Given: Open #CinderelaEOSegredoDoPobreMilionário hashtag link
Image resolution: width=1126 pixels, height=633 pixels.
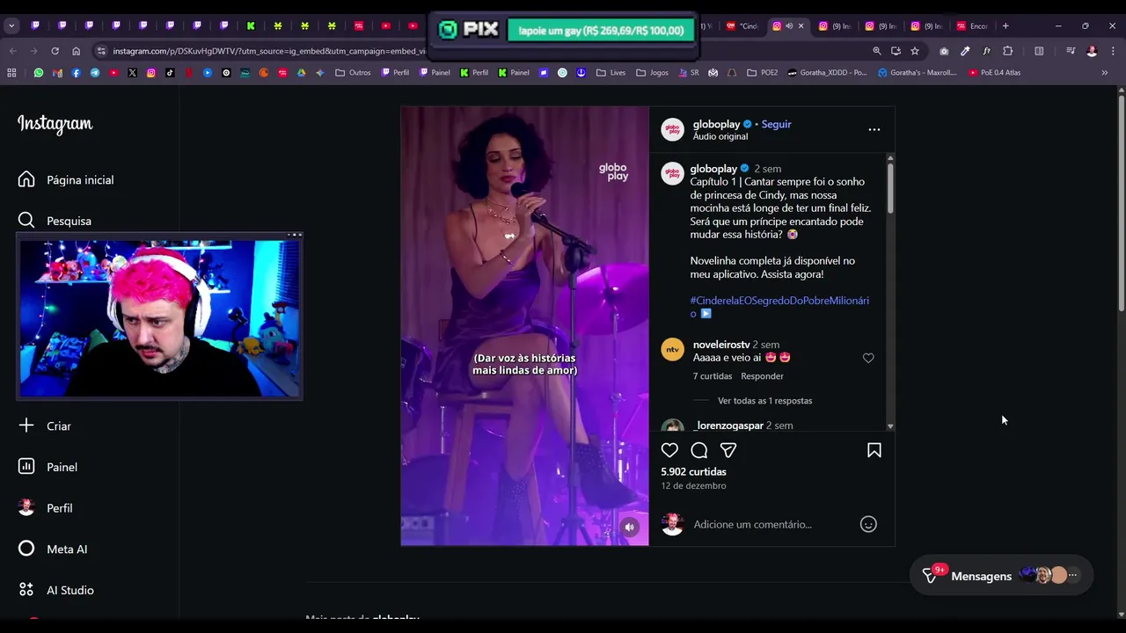Looking at the screenshot, I should [x=779, y=307].
